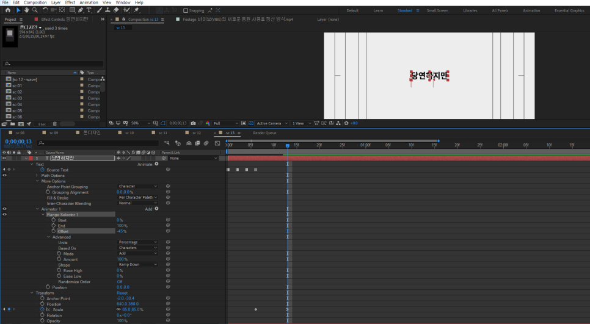Toggle transparency grid in viewer

(x=251, y=123)
